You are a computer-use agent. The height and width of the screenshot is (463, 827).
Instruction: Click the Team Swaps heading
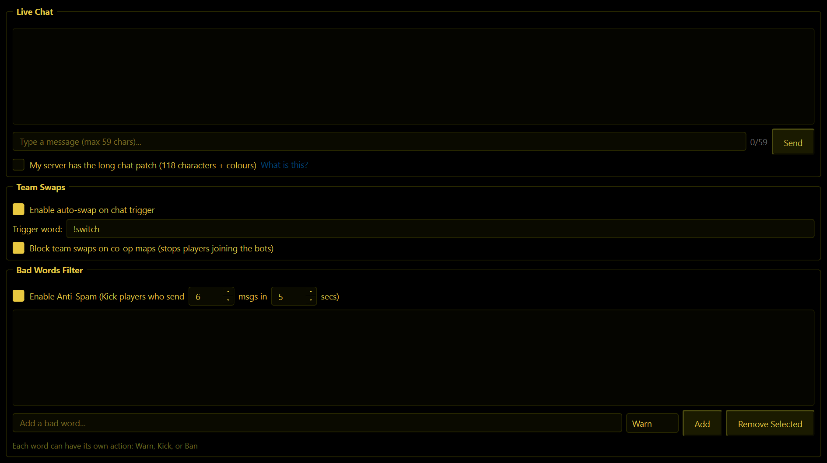[x=41, y=187]
